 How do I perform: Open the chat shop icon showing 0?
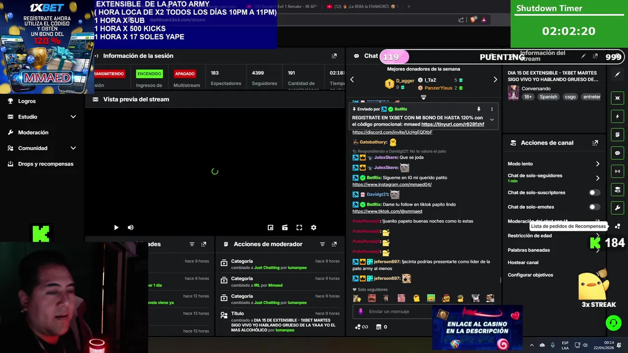[x=381, y=327]
